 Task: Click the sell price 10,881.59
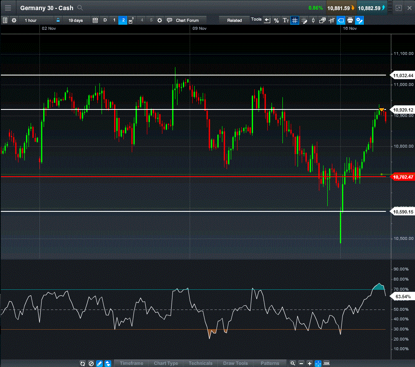click(341, 8)
